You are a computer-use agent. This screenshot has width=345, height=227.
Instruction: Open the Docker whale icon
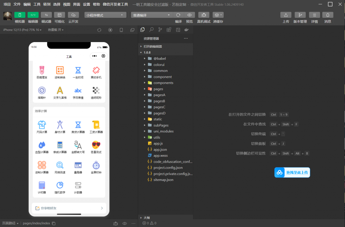(187, 30)
